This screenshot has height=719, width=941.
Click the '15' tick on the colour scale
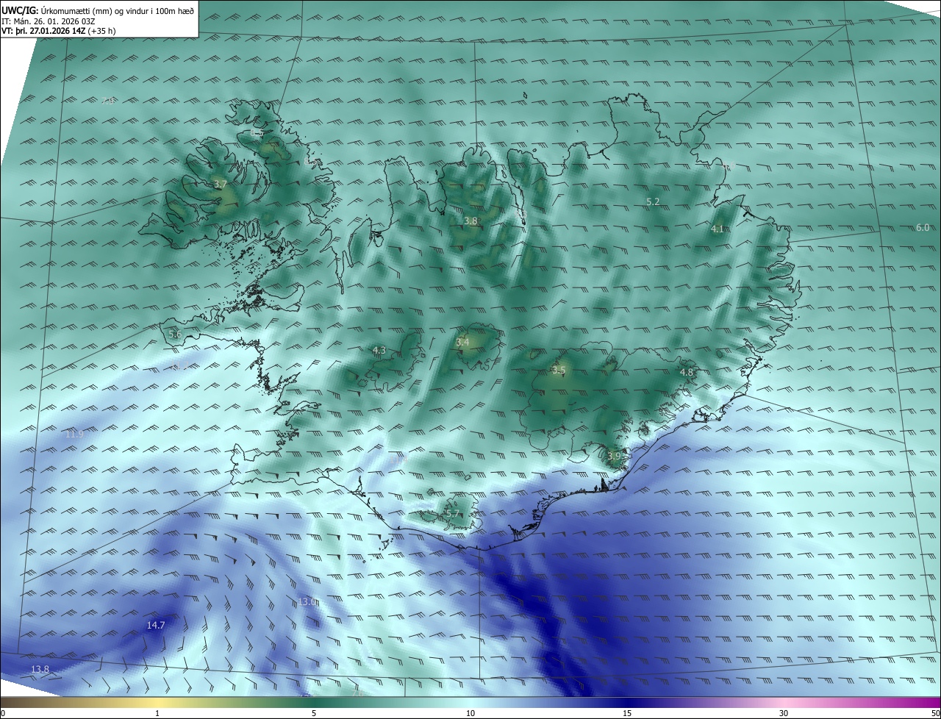coord(627,714)
